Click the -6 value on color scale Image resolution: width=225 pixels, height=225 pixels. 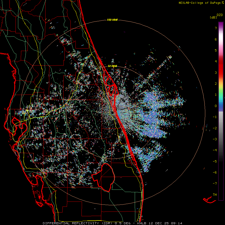pyautogui.click(x=215, y=172)
